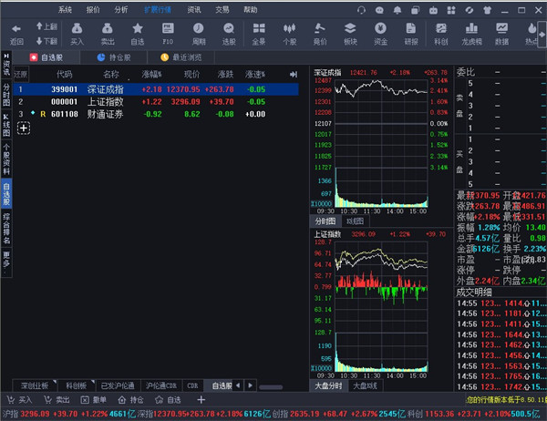Open 买入 buy money-bag toolbar icon
The image size is (547, 421).
point(77,28)
